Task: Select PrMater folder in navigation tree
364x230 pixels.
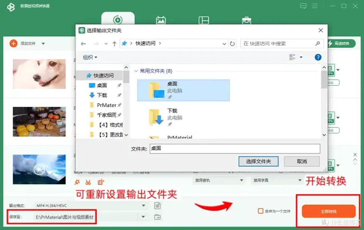Action: tap(106, 105)
